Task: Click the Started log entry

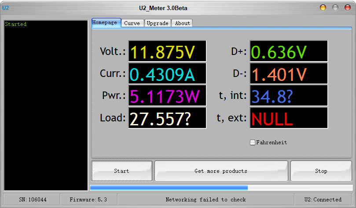Action: (x=16, y=24)
